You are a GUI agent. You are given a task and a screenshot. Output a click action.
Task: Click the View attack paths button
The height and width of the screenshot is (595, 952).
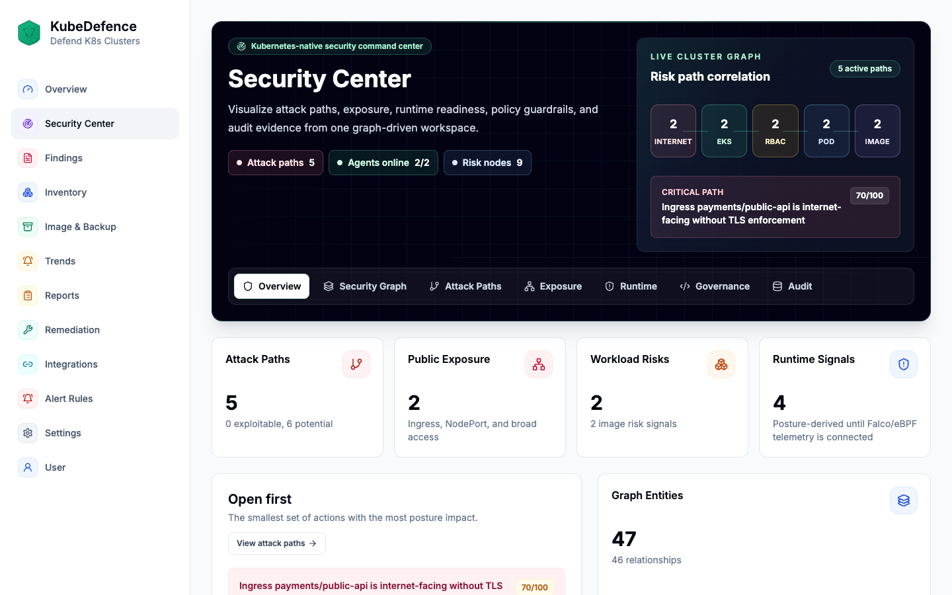tap(277, 543)
